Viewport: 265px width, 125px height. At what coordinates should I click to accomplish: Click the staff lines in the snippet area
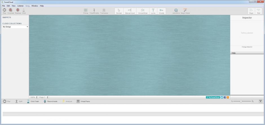(x=132, y=114)
